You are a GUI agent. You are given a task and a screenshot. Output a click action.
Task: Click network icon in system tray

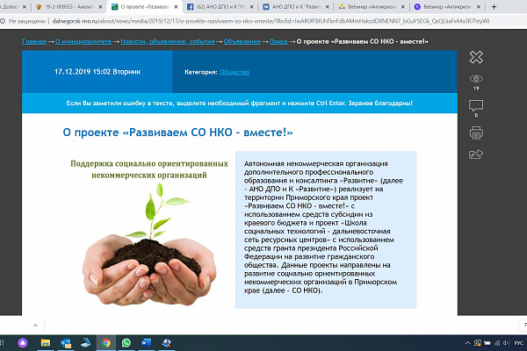tap(497, 343)
